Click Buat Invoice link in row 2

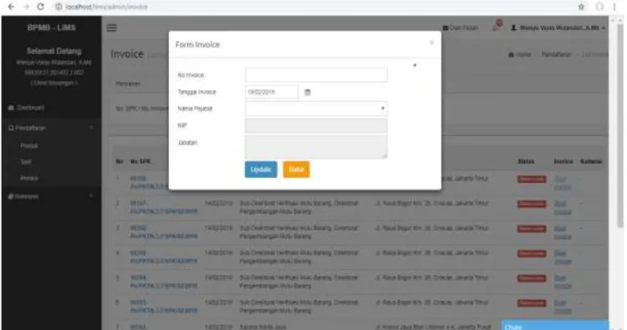click(562, 208)
